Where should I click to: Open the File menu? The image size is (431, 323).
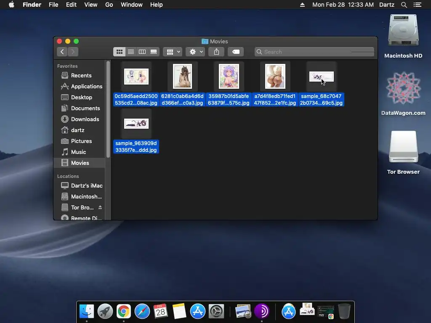click(53, 5)
